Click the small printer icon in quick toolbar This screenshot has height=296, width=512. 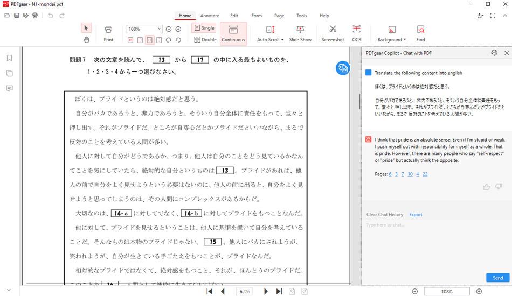pos(35,15)
